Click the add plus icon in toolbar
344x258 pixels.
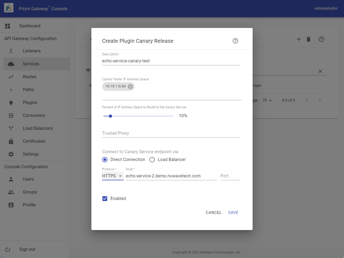(x=299, y=39)
